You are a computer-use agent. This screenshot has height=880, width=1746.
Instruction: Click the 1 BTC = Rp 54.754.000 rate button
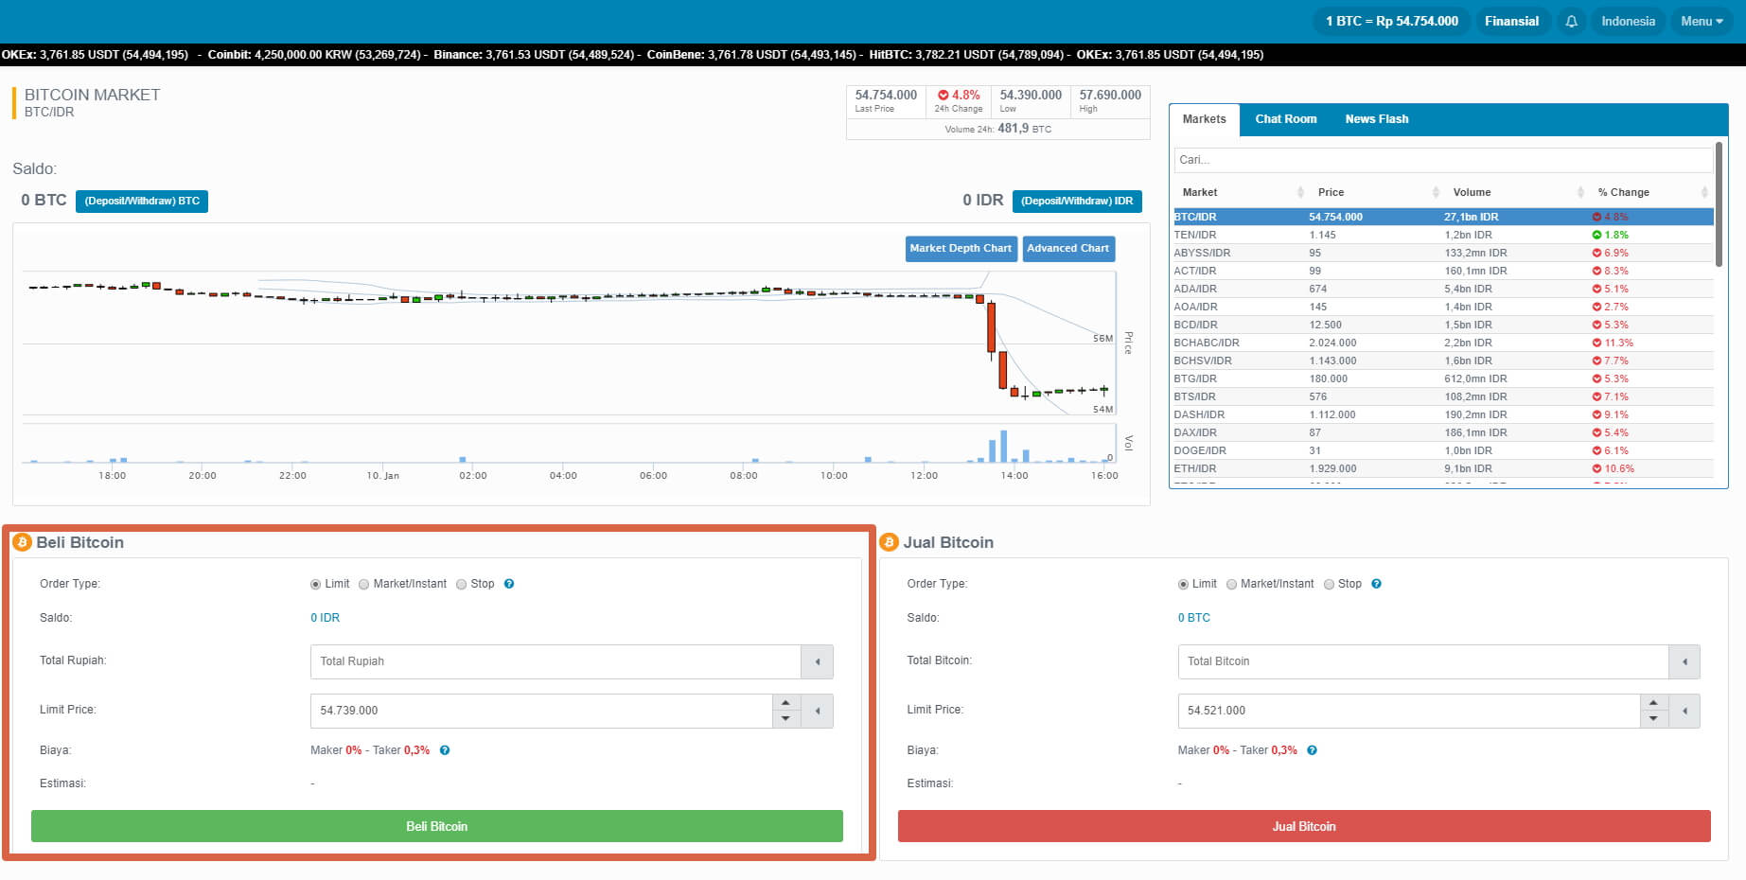[1391, 21]
